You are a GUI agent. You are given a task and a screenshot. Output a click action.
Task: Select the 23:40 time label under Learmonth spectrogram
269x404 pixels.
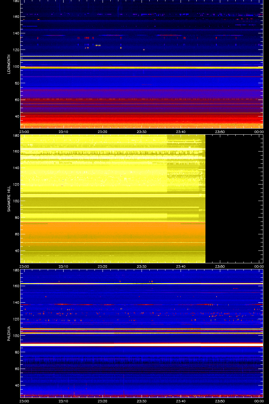[x=181, y=132]
